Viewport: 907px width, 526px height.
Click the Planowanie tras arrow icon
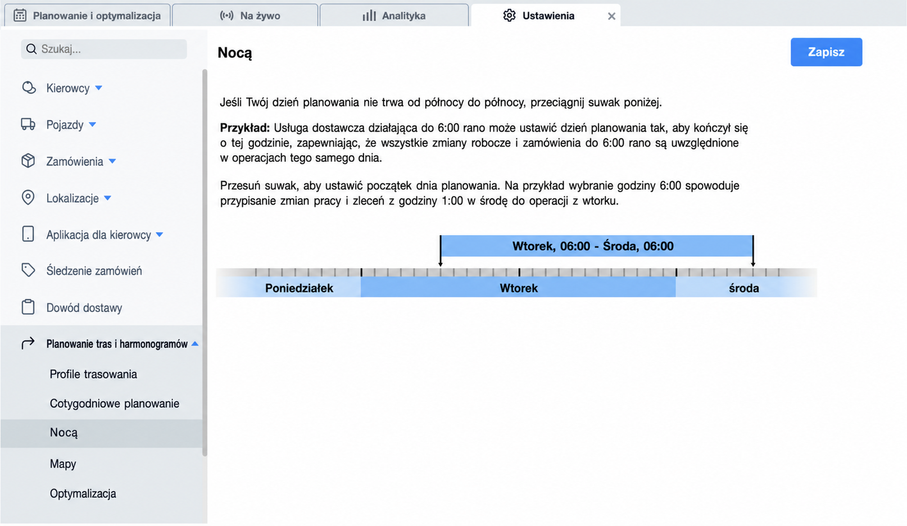[28, 343]
